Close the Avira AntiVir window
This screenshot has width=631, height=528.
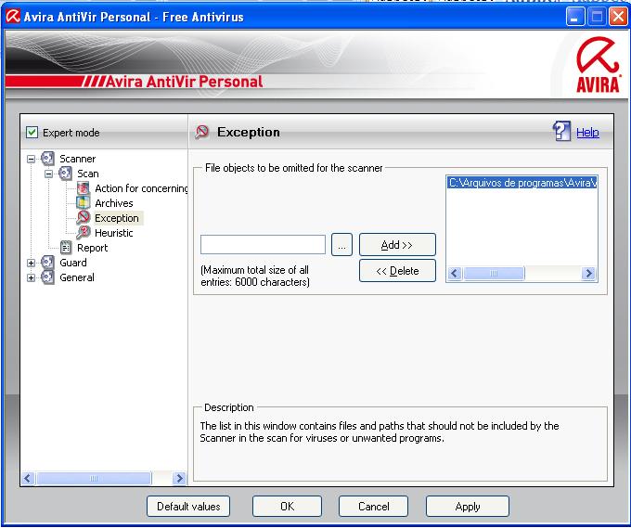619,17
